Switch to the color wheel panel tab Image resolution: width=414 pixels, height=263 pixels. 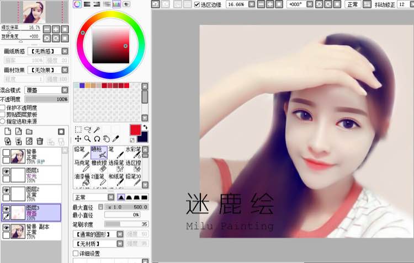point(77,4)
